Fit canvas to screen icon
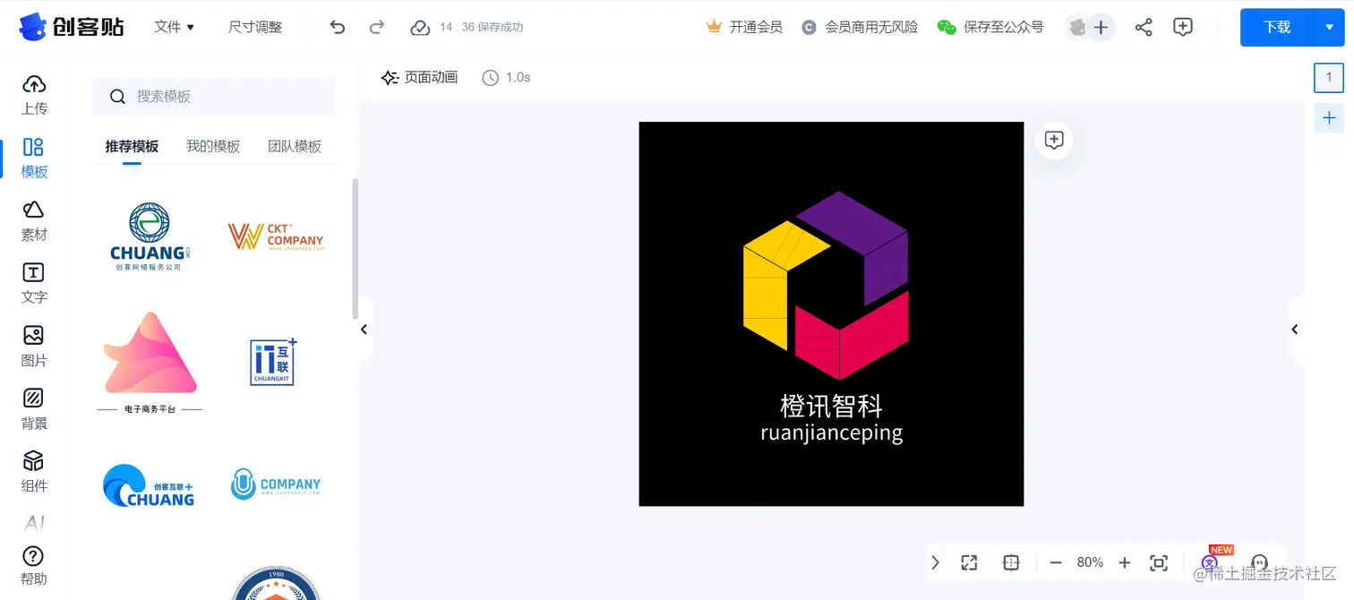The image size is (1354, 600). point(1159,562)
